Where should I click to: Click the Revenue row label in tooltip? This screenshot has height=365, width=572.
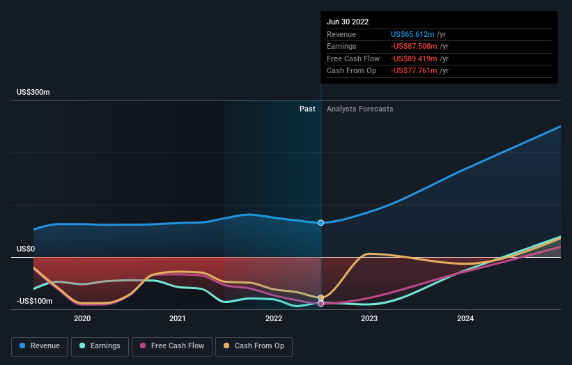pos(341,34)
